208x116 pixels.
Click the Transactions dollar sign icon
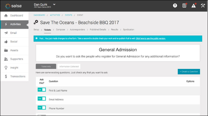click(6, 76)
